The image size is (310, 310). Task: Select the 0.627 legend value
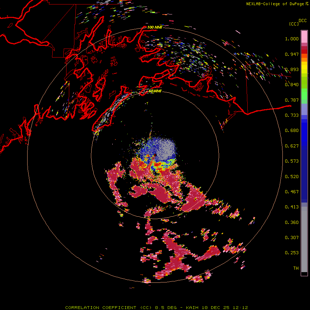tap(292, 146)
